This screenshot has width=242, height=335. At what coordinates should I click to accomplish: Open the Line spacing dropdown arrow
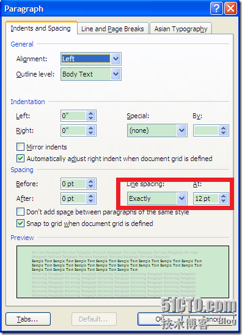pyautogui.click(x=182, y=198)
